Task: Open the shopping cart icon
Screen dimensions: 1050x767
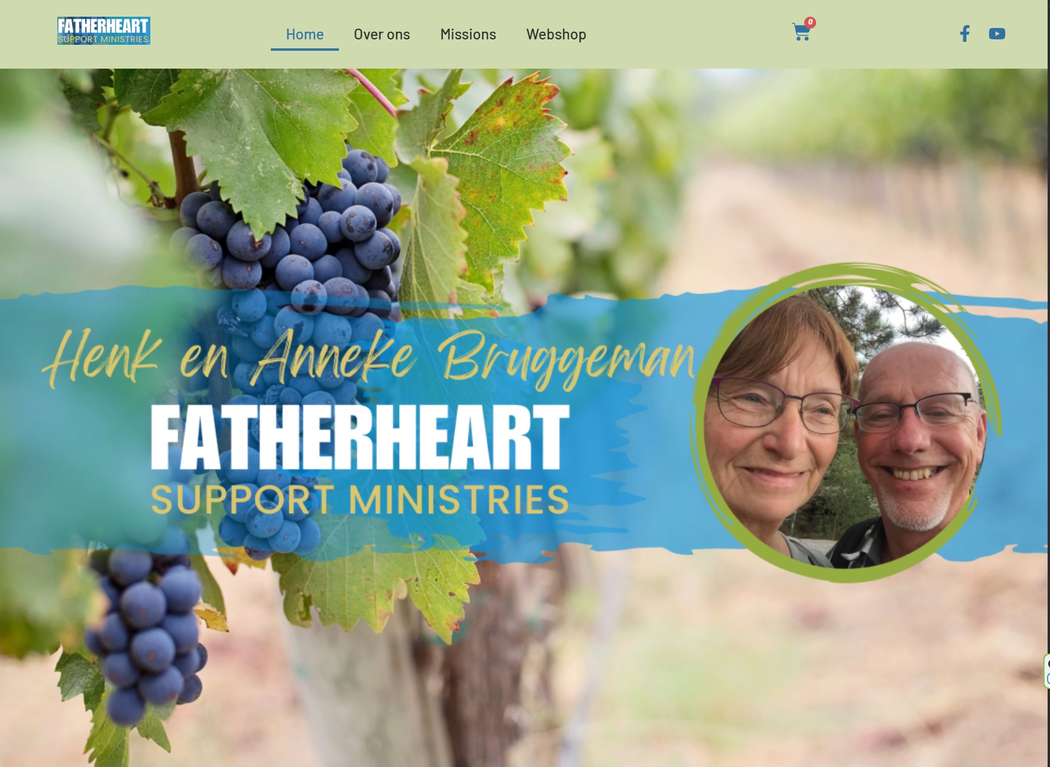Action: [x=801, y=32]
